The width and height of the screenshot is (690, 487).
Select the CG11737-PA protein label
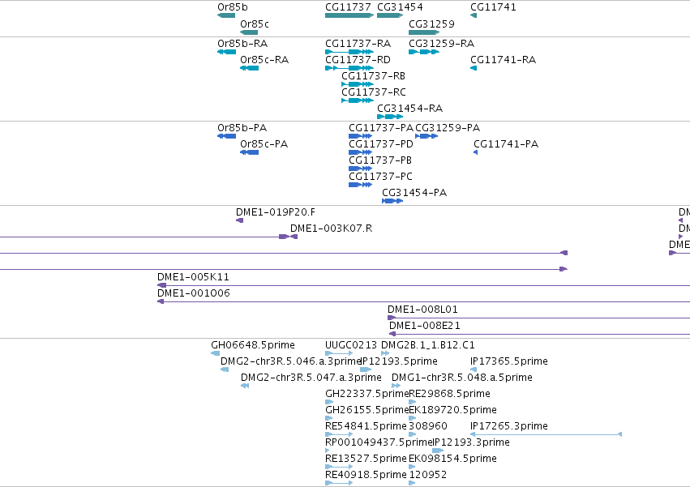coord(381,128)
